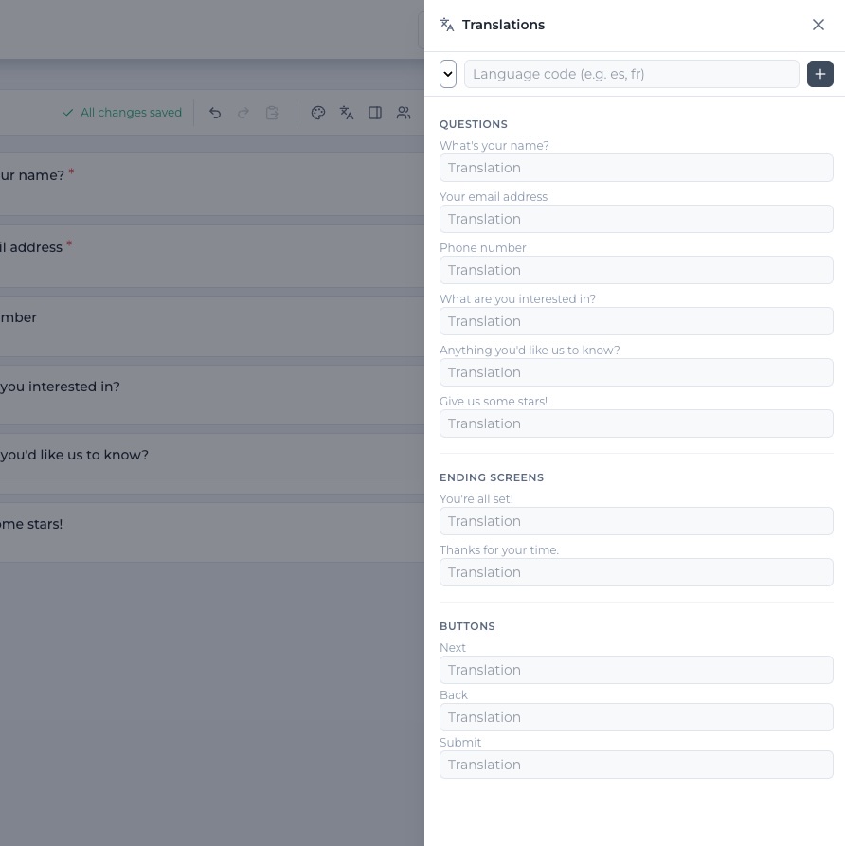This screenshot has width=845, height=846.
Task: Click translation field for Back button
Action: click(x=637, y=717)
